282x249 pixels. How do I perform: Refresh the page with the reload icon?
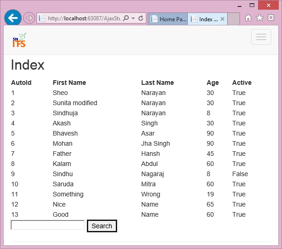tap(141, 18)
